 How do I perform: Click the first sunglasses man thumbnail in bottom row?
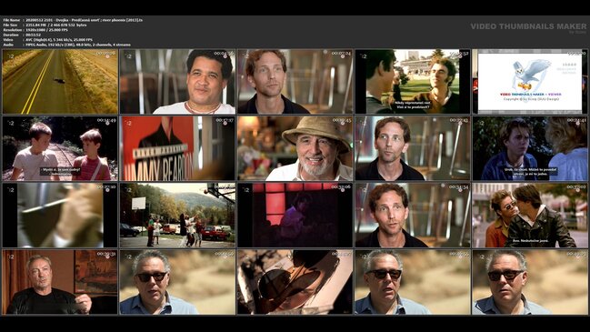[177, 282]
